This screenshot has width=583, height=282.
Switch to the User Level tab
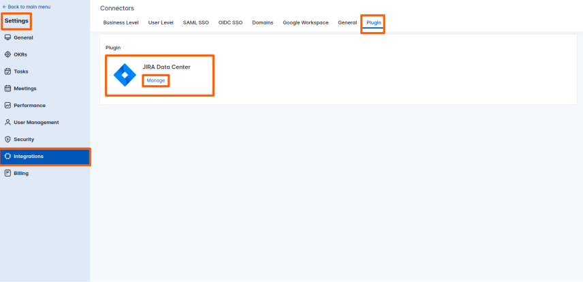(x=161, y=22)
